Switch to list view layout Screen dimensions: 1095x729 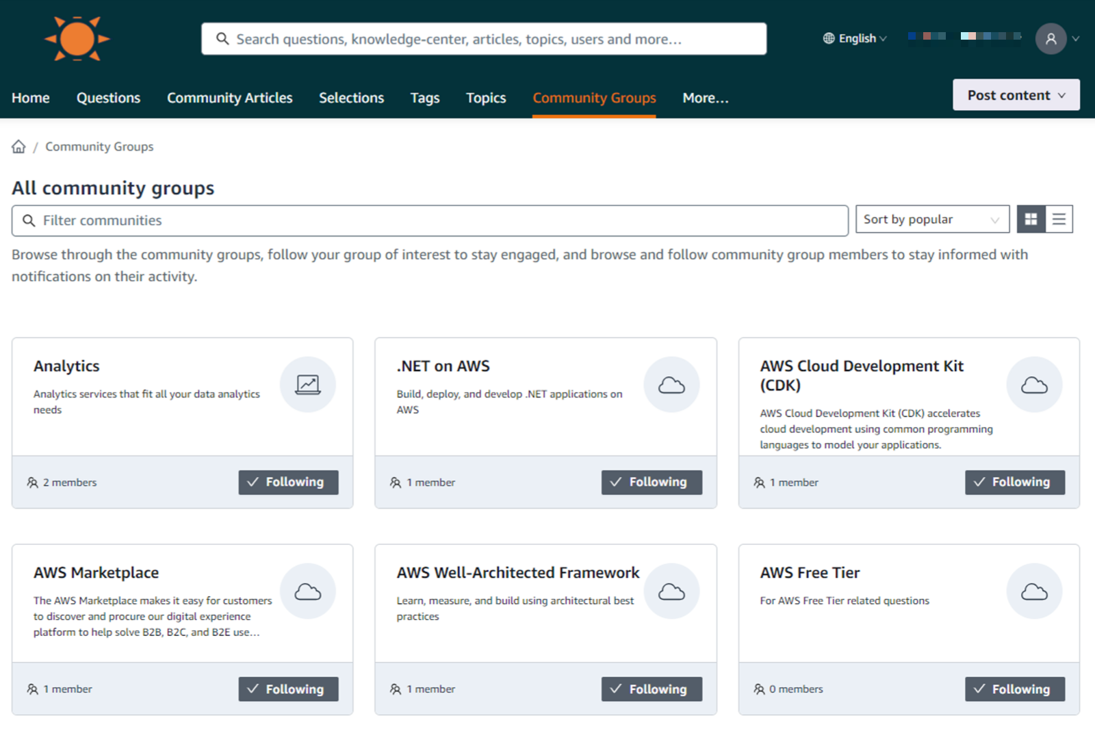[x=1058, y=219]
